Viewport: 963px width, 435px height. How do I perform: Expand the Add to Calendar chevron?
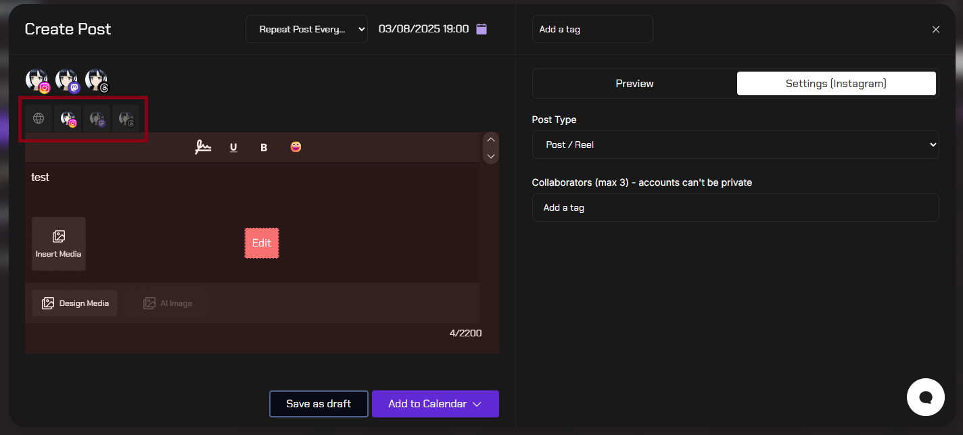point(477,404)
